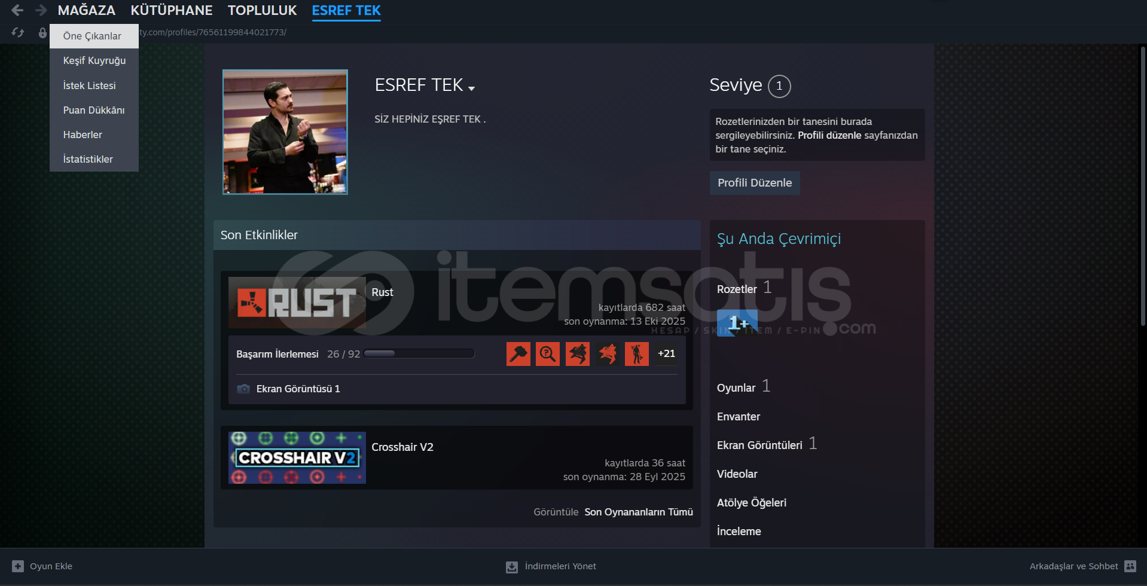Screen dimensions: 1147x586
Task: Open Videolar in the sidebar
Action: (x=737, y=474)
